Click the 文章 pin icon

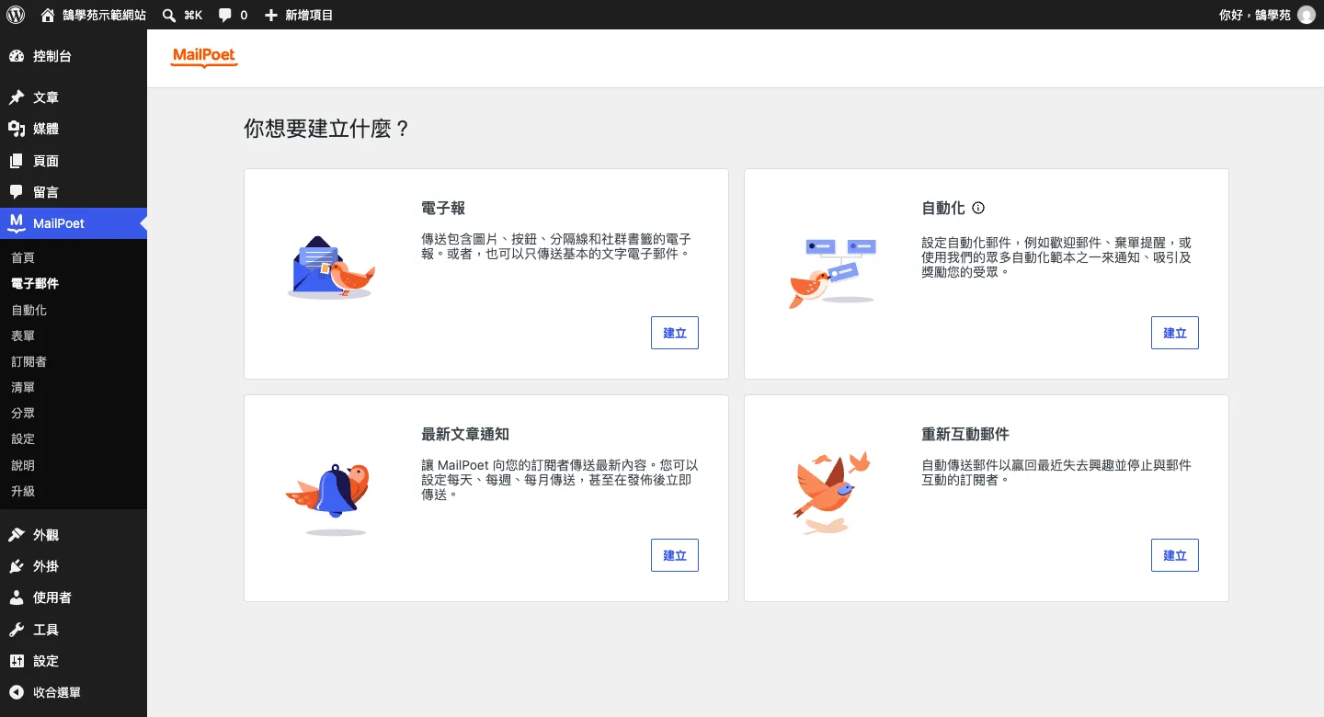(x=17, y=97)
